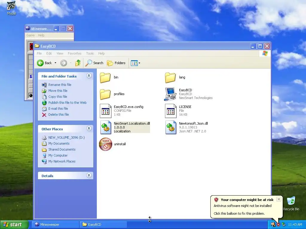Click the Publish to Web globe icon

(x=44, y=103)
